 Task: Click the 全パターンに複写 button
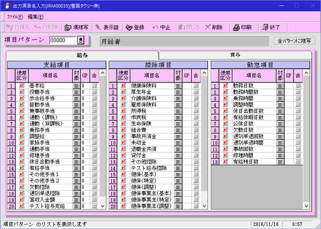coord(295,41)
